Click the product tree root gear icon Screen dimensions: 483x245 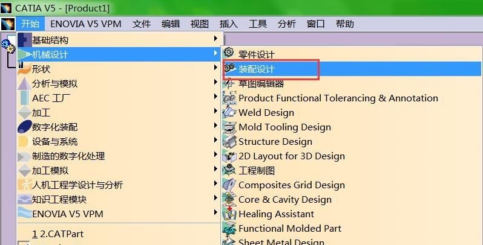pyautogui.click(x=8, y=45)
